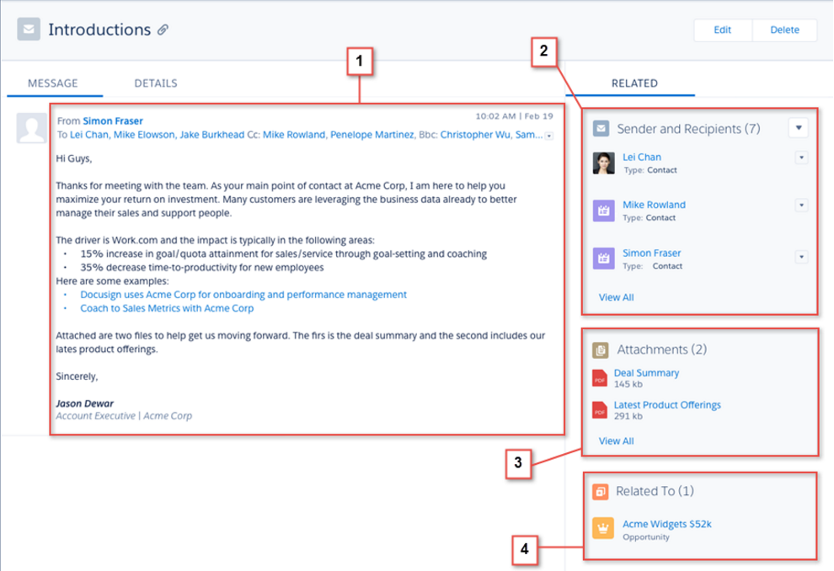The height and width of the screenshot is (571, 834).
Task: Open Lei Chan's profile photo
Action: point(604,163)
